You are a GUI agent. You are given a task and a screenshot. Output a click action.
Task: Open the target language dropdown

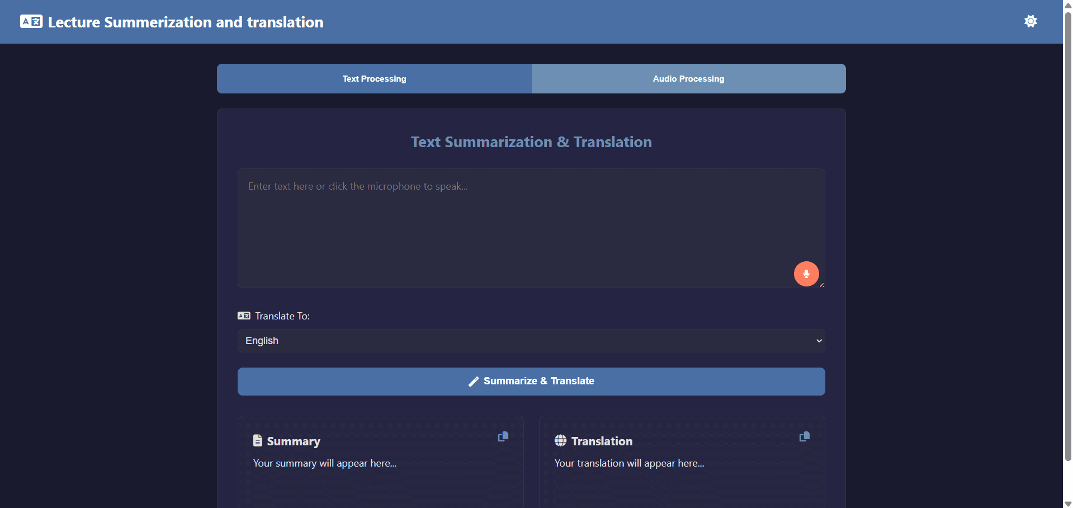(531, 340)
